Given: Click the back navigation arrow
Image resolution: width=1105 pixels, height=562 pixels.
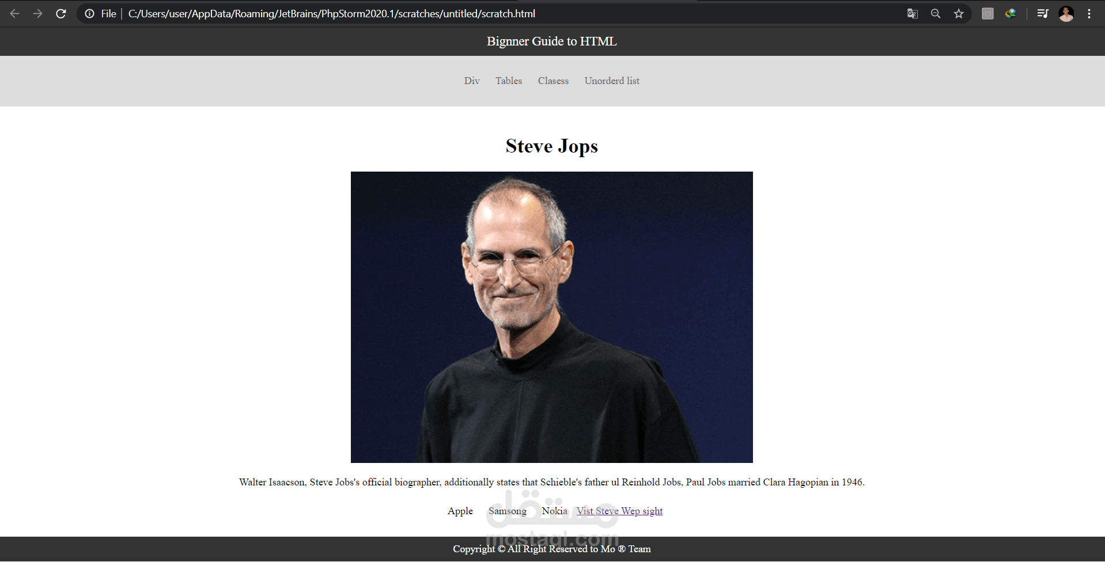Looking at the screenshot, I should [x=14, y=13].
